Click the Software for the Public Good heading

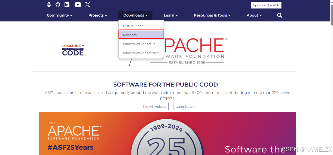166,84
